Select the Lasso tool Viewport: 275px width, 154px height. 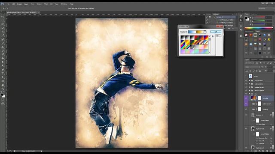tap(3, 24)
